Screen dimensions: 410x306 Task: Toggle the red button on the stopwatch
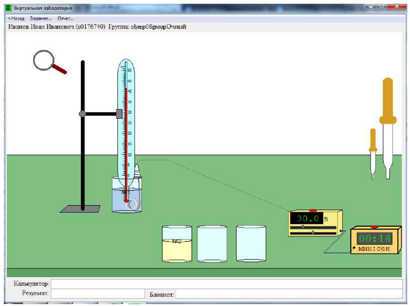(375, 227)
